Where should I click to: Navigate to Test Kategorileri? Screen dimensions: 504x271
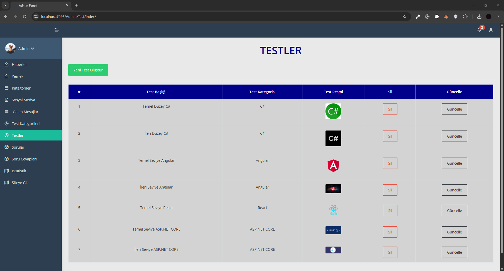(31, 123)
